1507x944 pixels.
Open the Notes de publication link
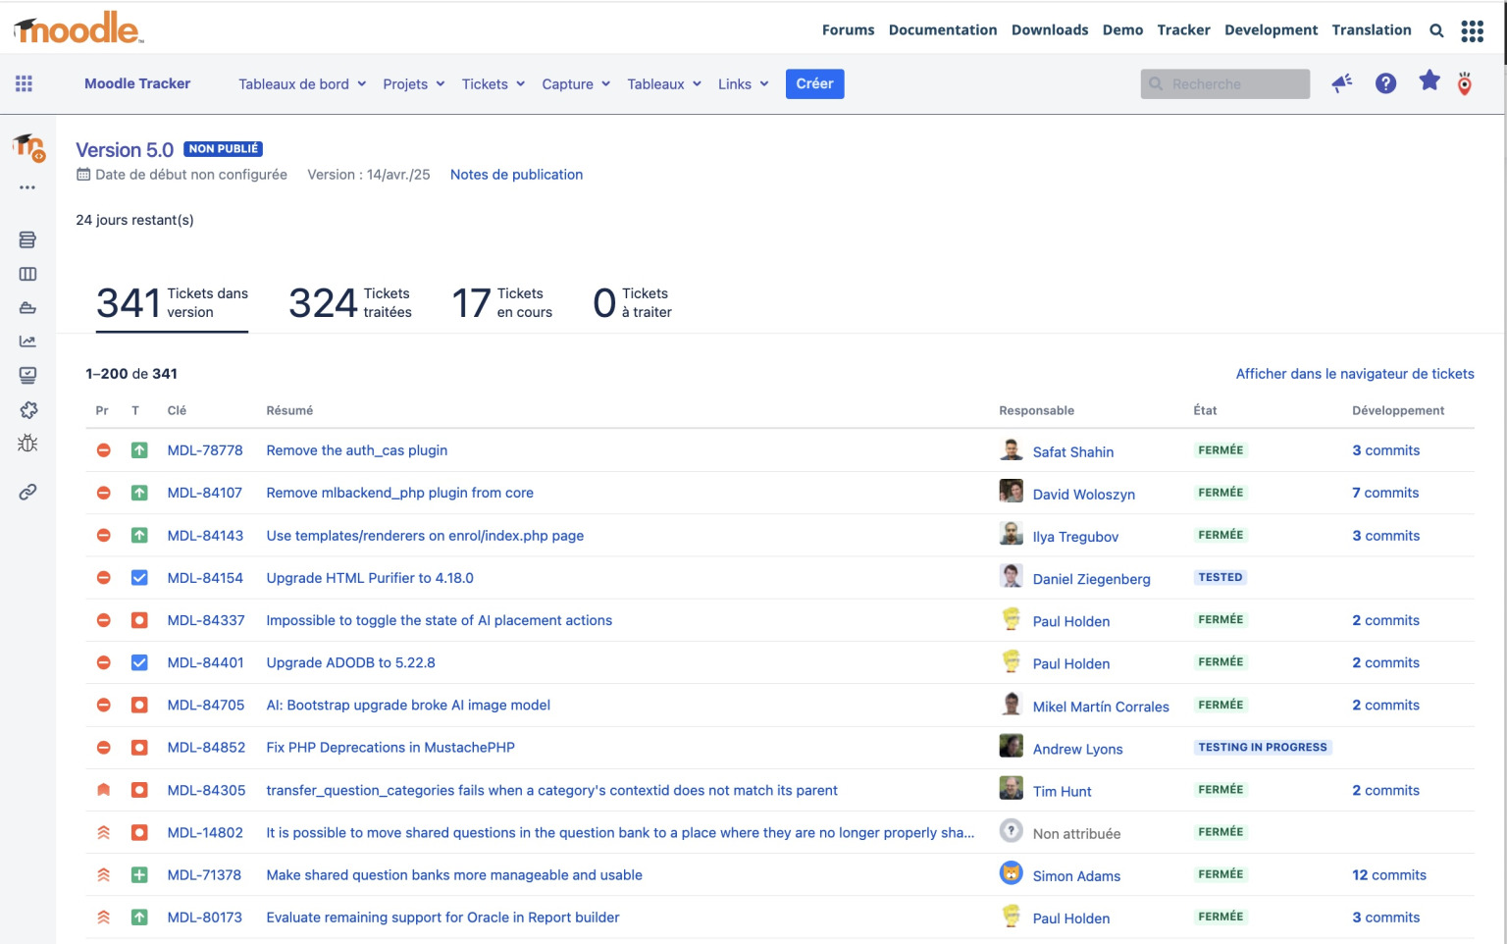click(516, 175)
